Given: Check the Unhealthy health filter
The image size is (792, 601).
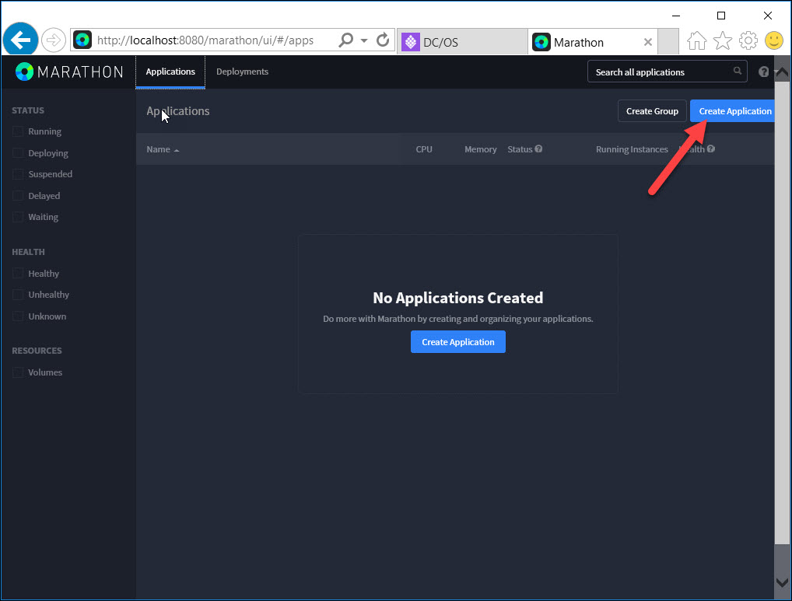Looking at the screenshot, I should point(18,295).
